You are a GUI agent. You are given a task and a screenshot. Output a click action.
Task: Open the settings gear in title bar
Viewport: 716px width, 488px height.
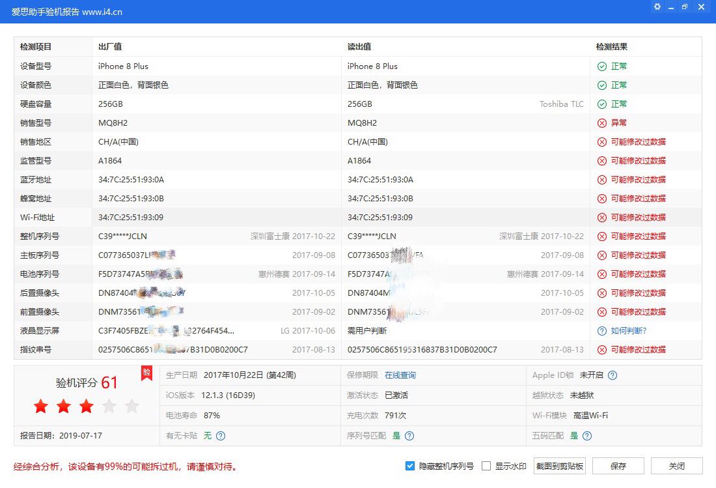[657, 7]
